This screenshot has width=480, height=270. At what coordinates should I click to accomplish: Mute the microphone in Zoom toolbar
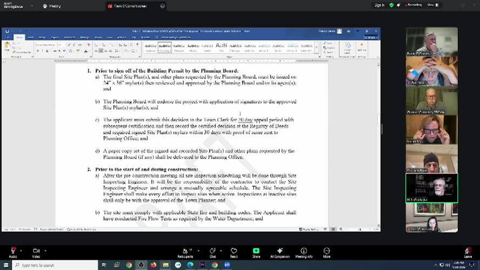click(12, 252)
